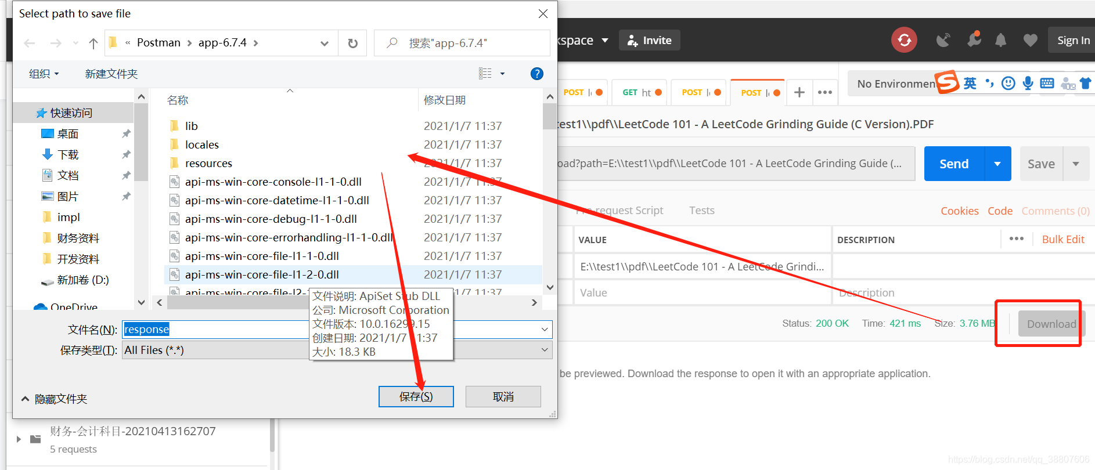Switch to the GET ht request tab
1095x470 pixels.
(x=639, y=92)
